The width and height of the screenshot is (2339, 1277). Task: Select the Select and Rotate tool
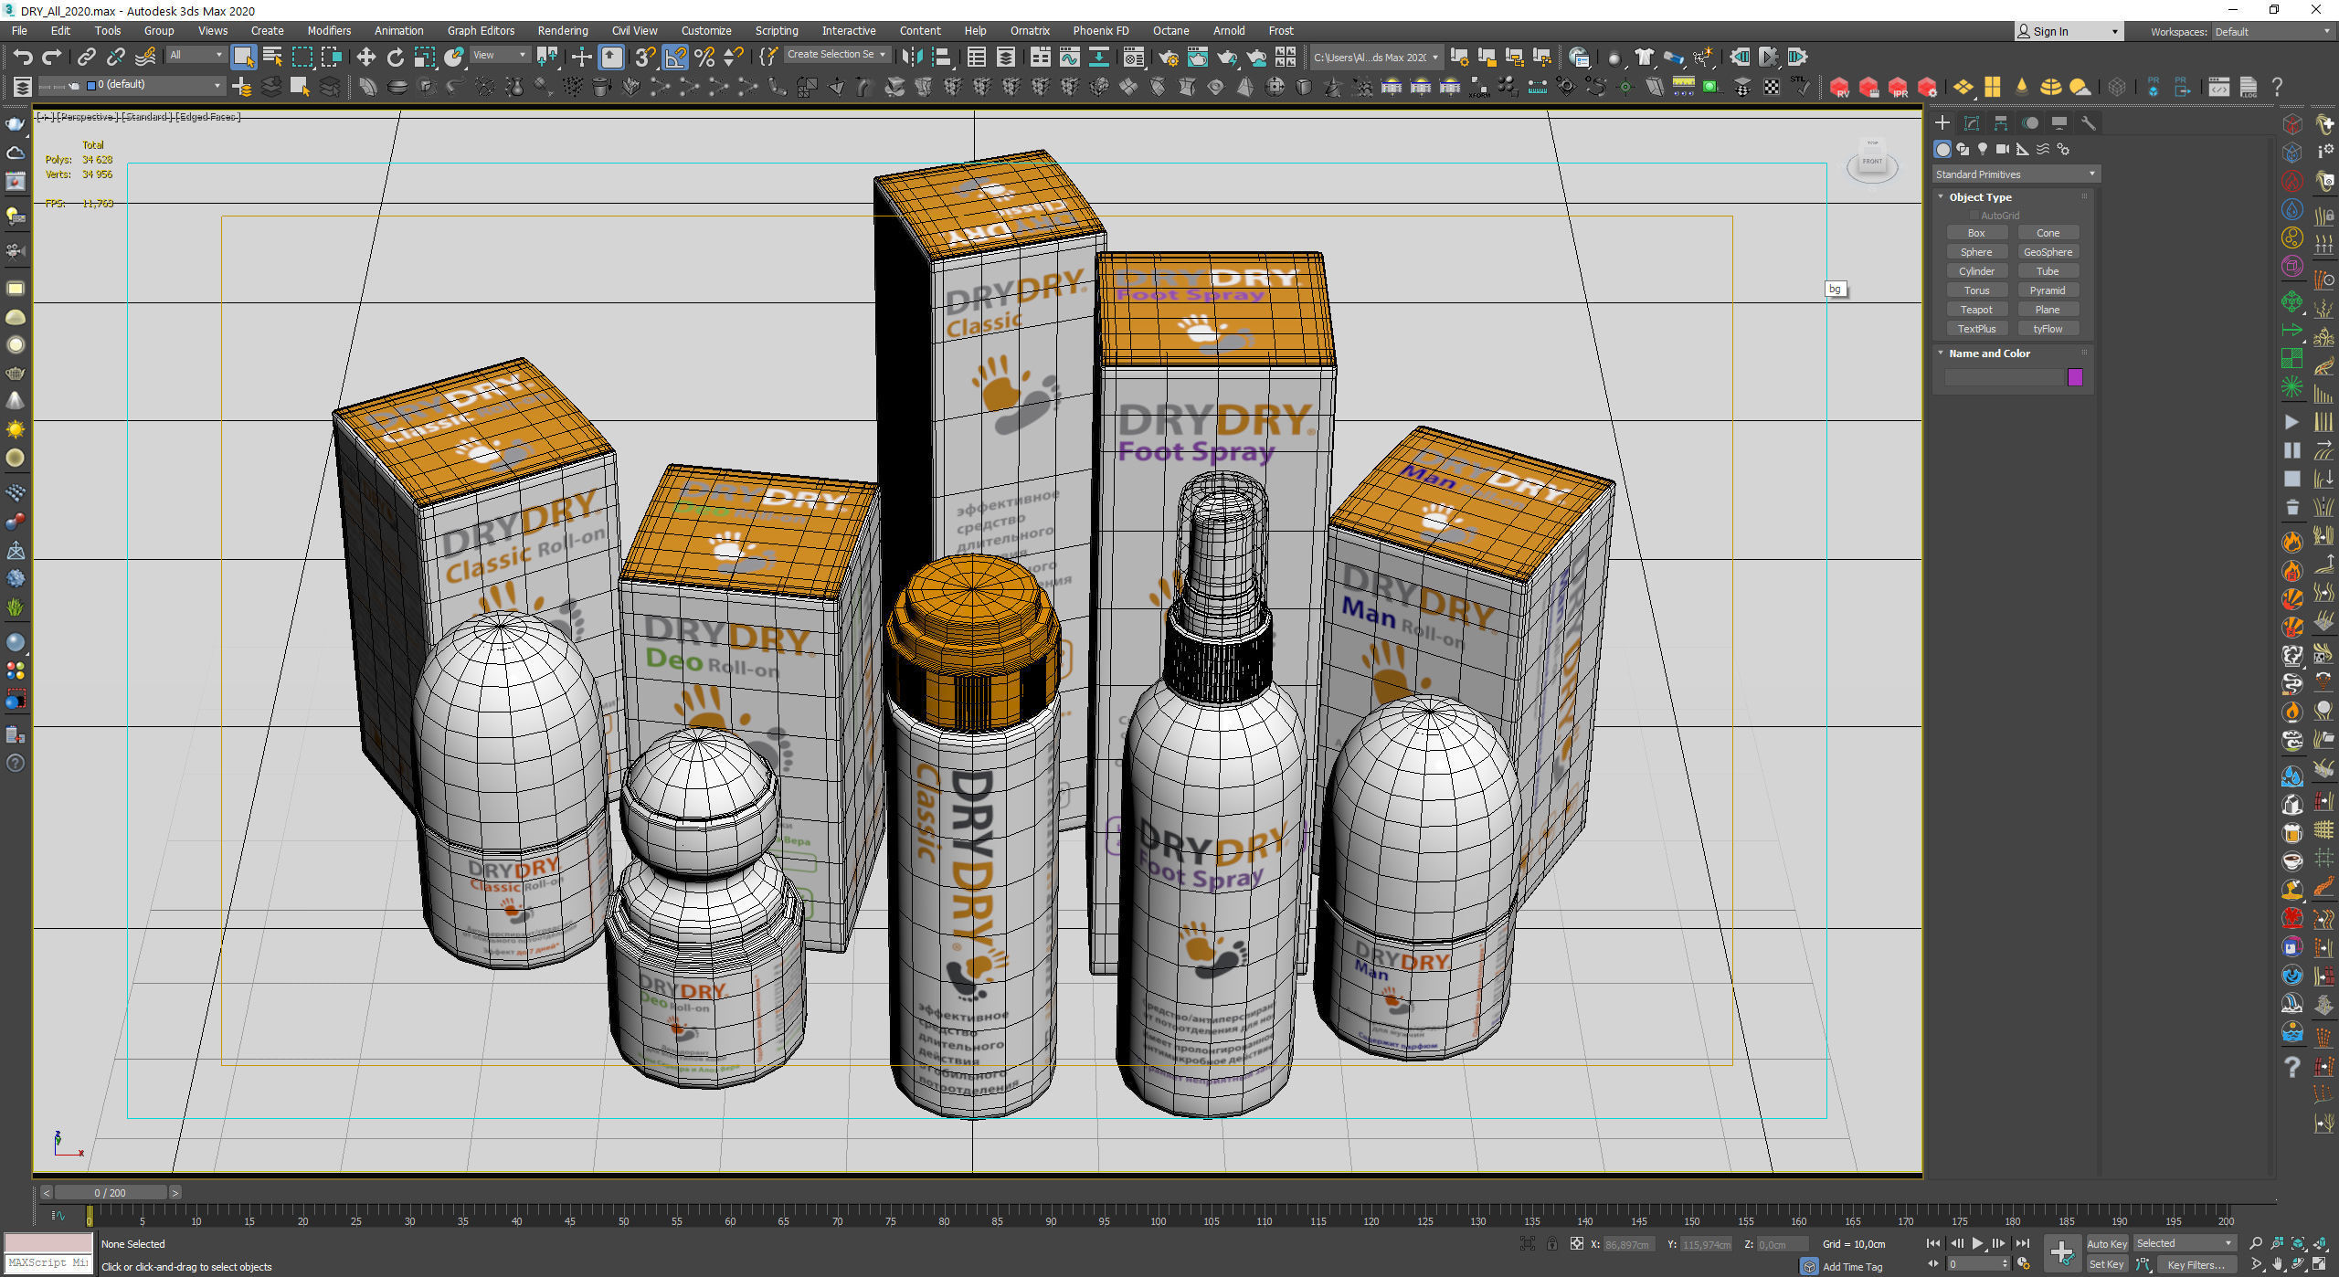pos(395,57)
